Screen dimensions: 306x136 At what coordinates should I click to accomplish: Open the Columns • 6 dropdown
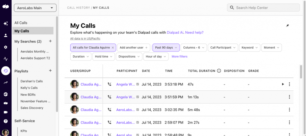194,48
